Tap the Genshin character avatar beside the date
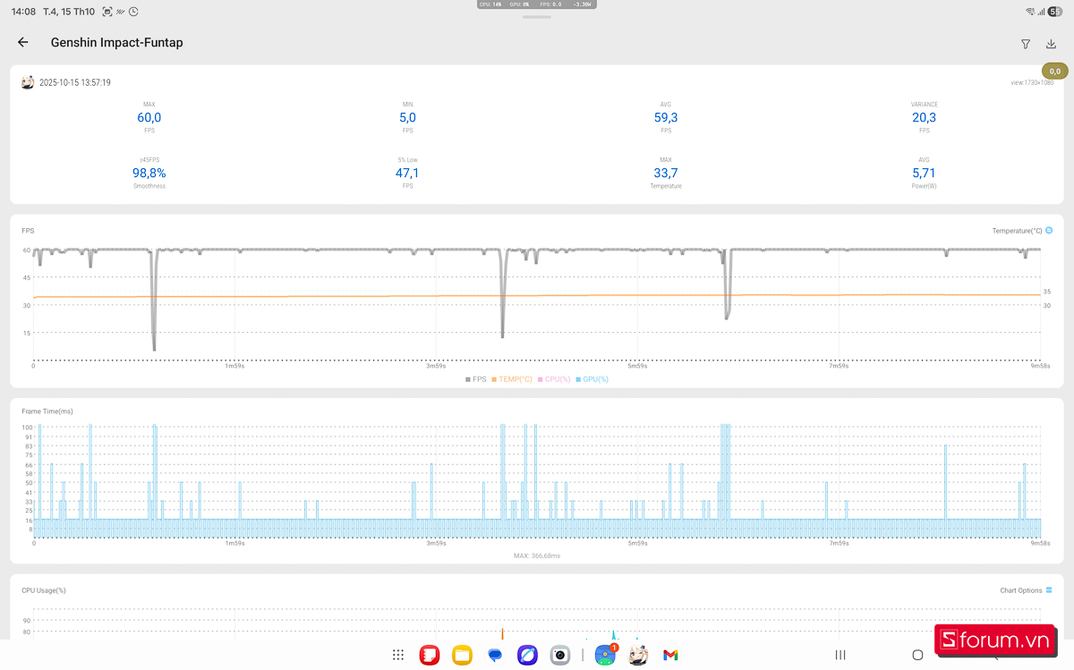Screen dimensions: 1074x670 tap(28, 82)
